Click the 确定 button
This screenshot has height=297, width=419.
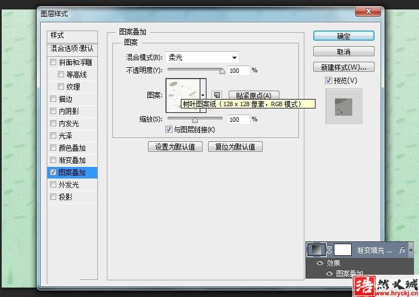(344, 36)
